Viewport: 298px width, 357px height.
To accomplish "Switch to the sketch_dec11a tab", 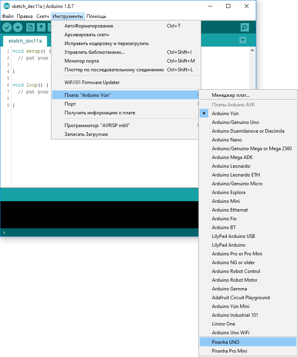I will 25,41.
